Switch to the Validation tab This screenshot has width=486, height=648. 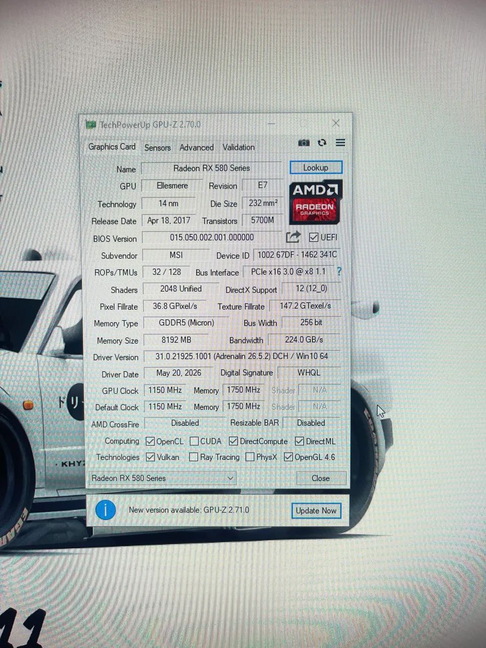(238, 147)
